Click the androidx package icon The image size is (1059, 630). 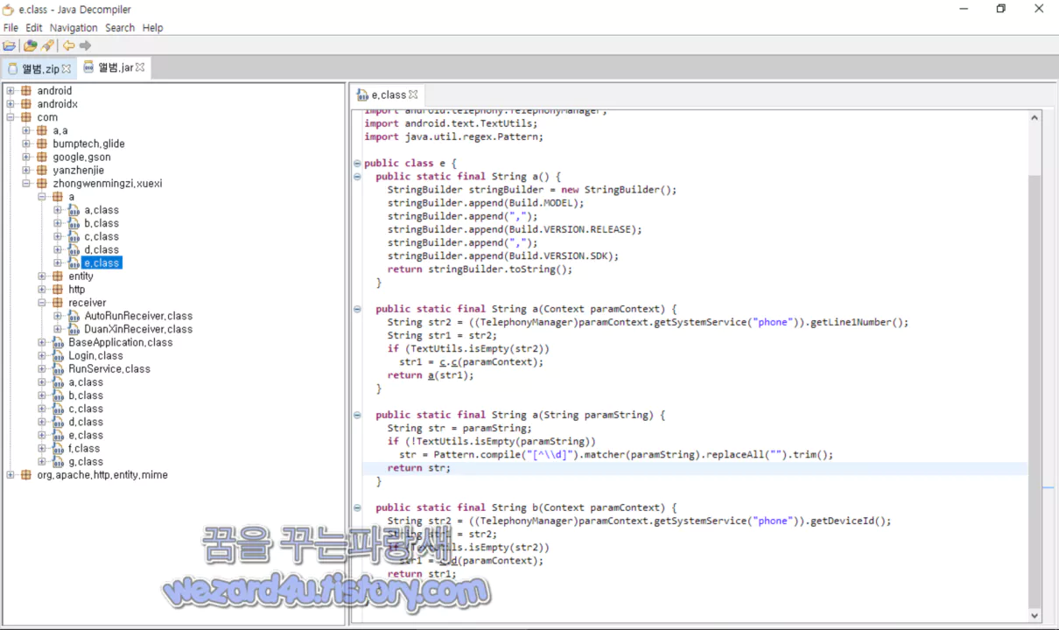click(x=26, y=104)
